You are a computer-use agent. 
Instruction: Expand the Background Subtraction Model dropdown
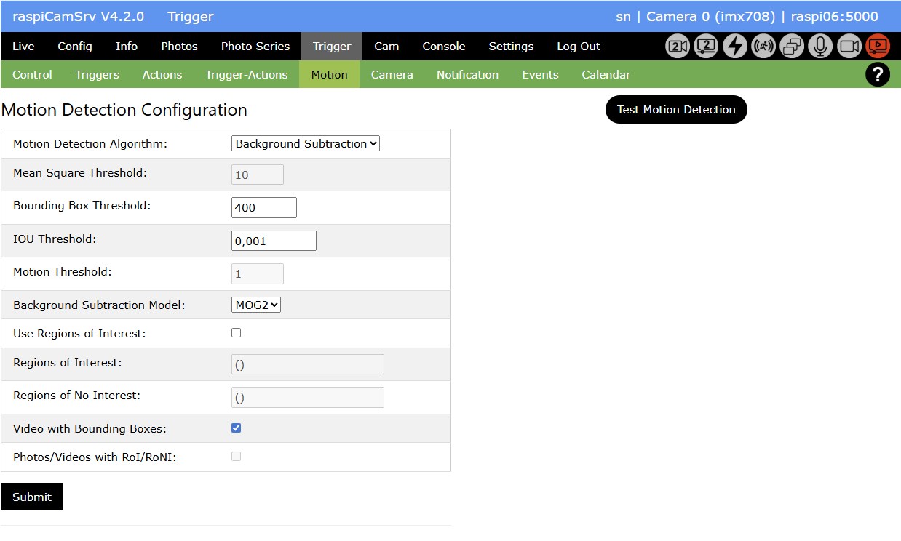[x=256, y=305]
